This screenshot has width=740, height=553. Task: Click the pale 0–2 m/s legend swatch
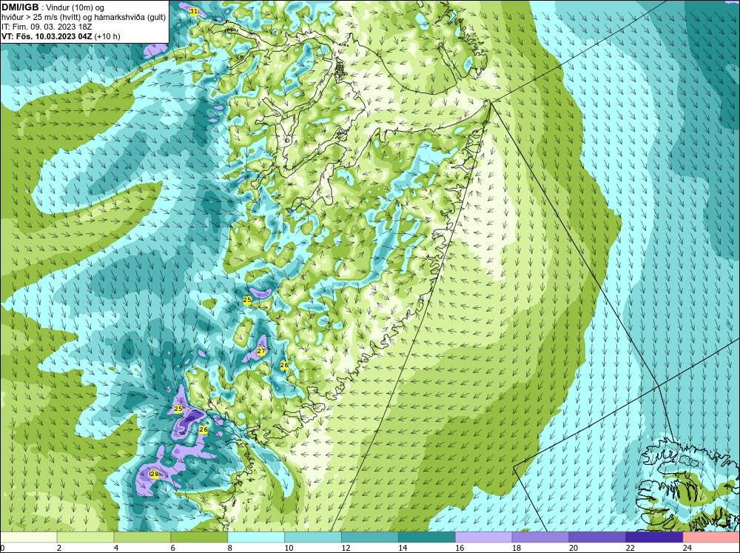pyautogui.click(x=28, y=537)
